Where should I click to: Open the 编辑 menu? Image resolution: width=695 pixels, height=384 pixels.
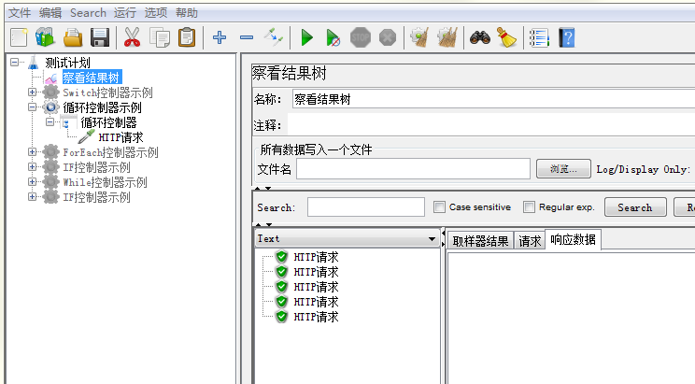click(50, 13)
